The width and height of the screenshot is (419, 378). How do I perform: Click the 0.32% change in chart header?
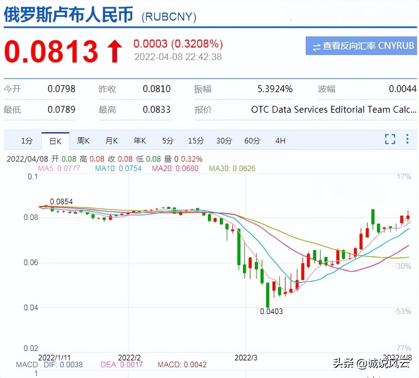pyautogui.click(x=192, y=159)
